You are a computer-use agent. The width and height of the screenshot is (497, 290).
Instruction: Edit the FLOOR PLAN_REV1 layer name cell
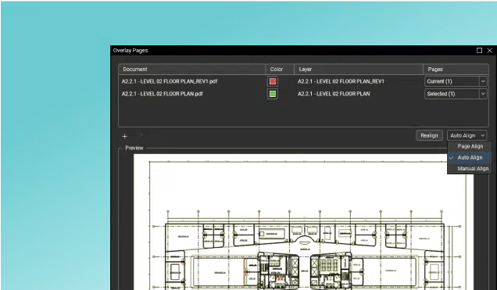coord(341,81)
